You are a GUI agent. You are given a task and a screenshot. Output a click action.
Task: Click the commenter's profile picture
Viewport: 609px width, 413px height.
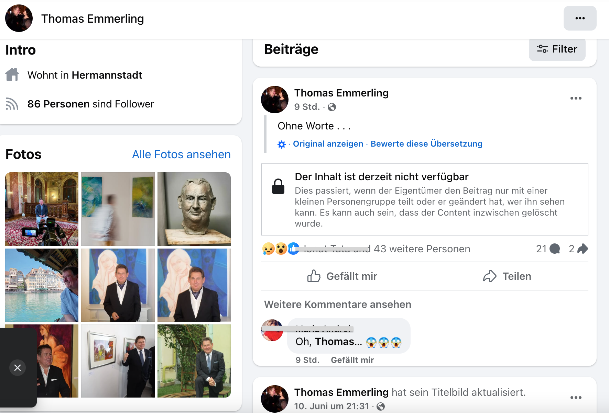[272, 330]
